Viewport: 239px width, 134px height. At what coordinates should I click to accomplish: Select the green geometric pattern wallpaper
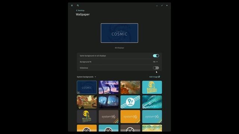coord(152,128)
